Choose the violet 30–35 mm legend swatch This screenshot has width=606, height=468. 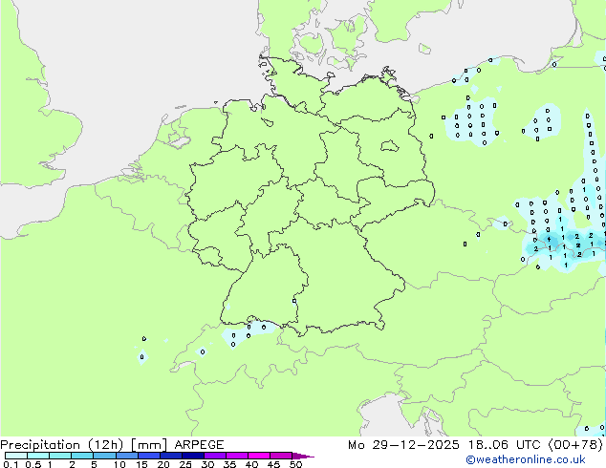[214, 456]
